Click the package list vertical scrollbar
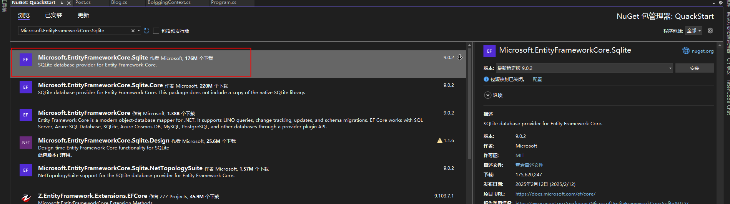Screen dimensions: 730x204 (469, 104)
